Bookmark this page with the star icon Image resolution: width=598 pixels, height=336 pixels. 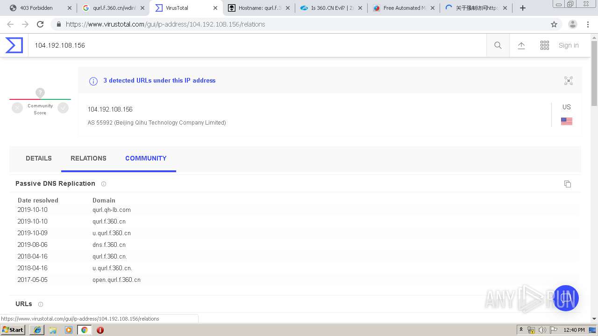[x=554, y=24]
